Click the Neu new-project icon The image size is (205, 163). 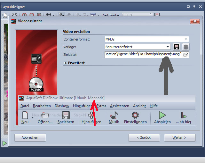[x=25, y=115]
